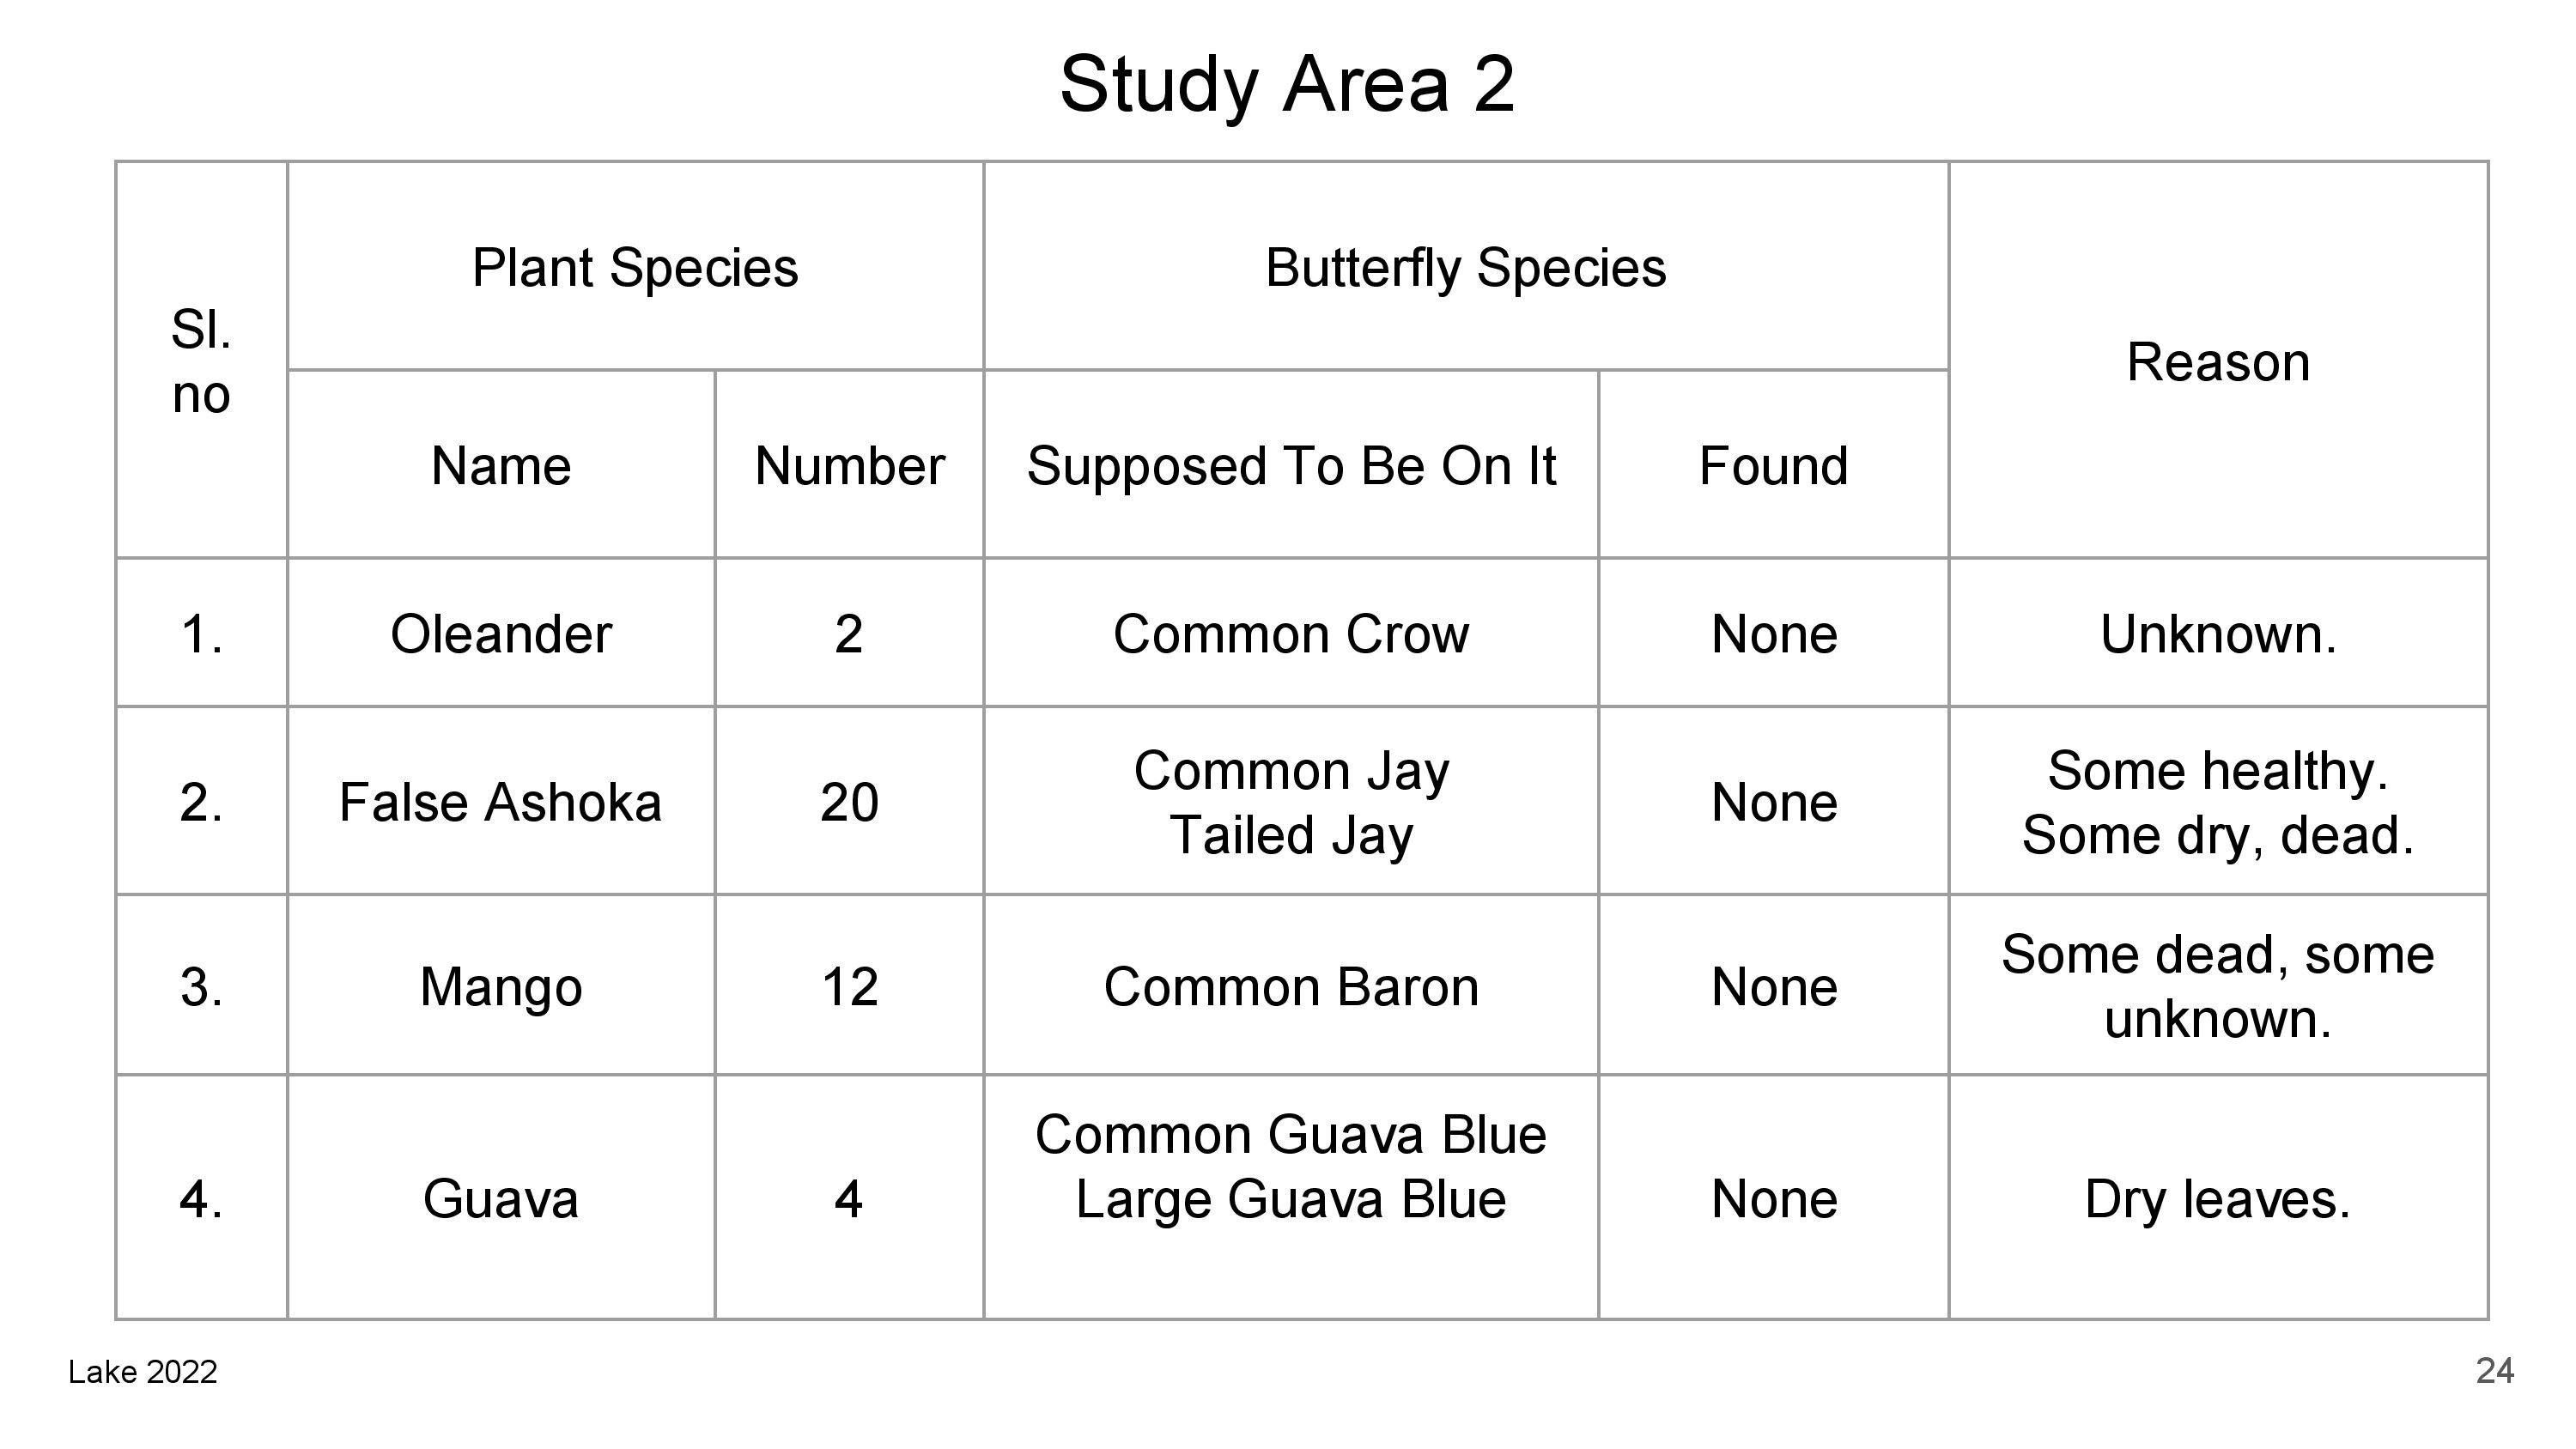Viewport: 2576px width, 1449px height.
Task: Click the Guava plant name cell
Action: [x=501, y=1199]
